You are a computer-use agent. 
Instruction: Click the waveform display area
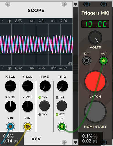36,44
